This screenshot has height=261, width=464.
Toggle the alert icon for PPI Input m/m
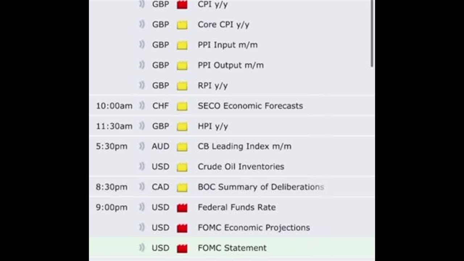point(142,45)
